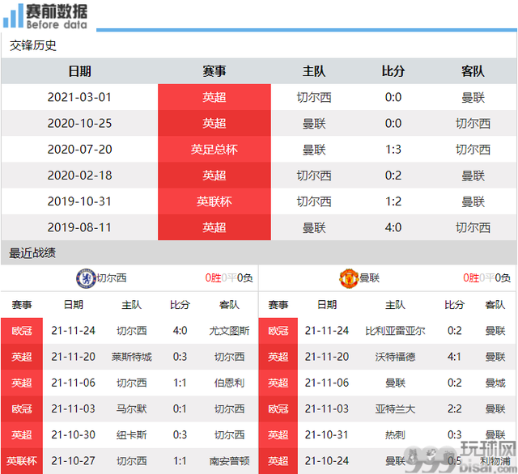The height and width of the screenshot is (474, 518).
Task: Click away team 曼联 in the 2021-03-01 row
Action: tap(473, 97)
